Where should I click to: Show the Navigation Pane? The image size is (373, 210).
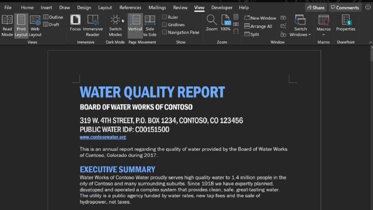coord(164,32)
